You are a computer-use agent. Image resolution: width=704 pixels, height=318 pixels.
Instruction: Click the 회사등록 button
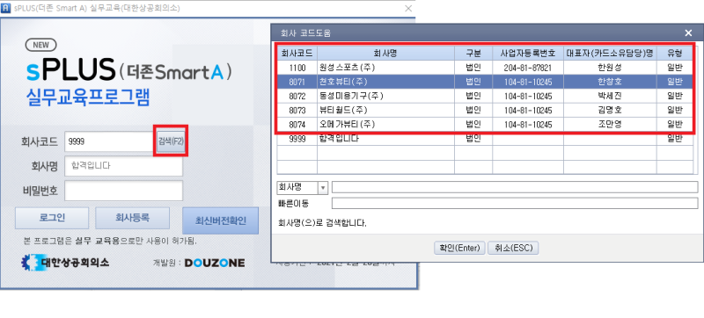pos(133,218)
